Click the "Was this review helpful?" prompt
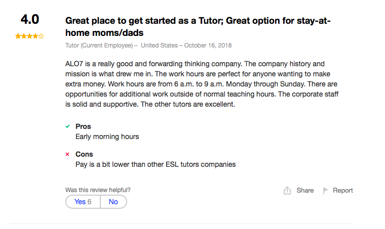The height and width of the screenshot is (229, 385). (x=98, y=190)
